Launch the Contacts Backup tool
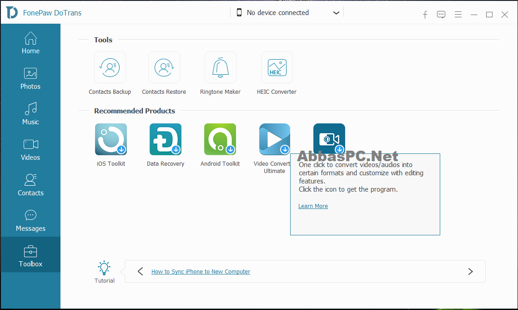518x310 pixels. (x=110, y=67)
